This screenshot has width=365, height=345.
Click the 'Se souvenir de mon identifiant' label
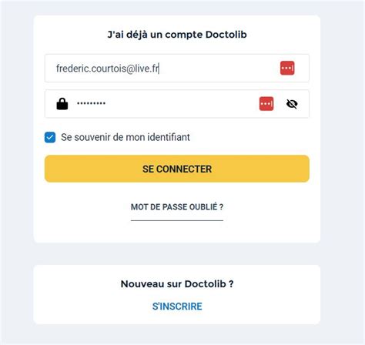pyautogui.click(x=126, y=137)
